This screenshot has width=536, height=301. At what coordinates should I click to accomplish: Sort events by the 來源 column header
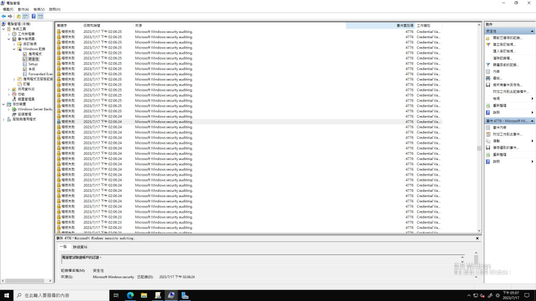coord(239,26)
